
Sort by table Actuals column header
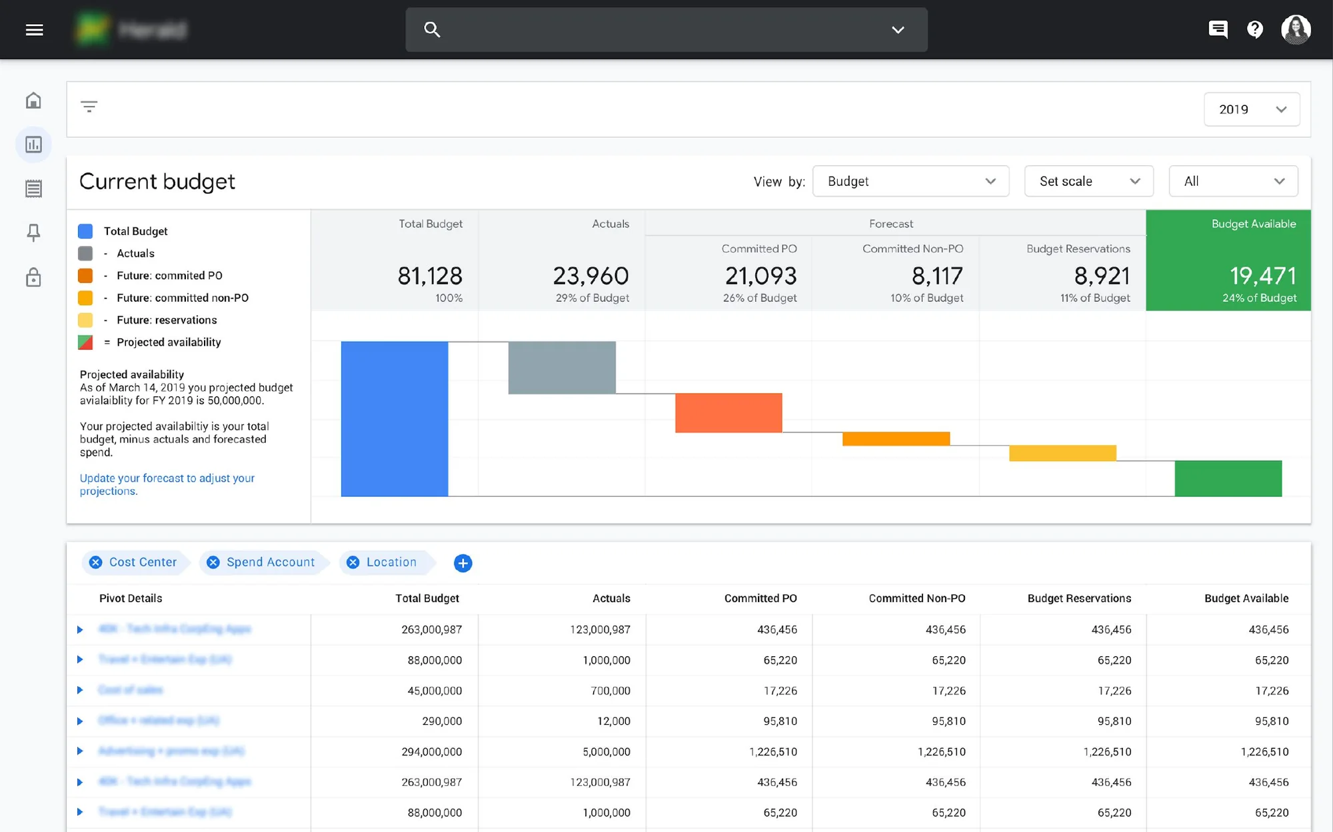click(x=611, y=598)
